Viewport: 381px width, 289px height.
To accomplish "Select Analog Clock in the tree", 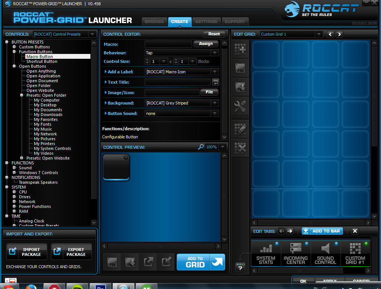I will 32,221.
